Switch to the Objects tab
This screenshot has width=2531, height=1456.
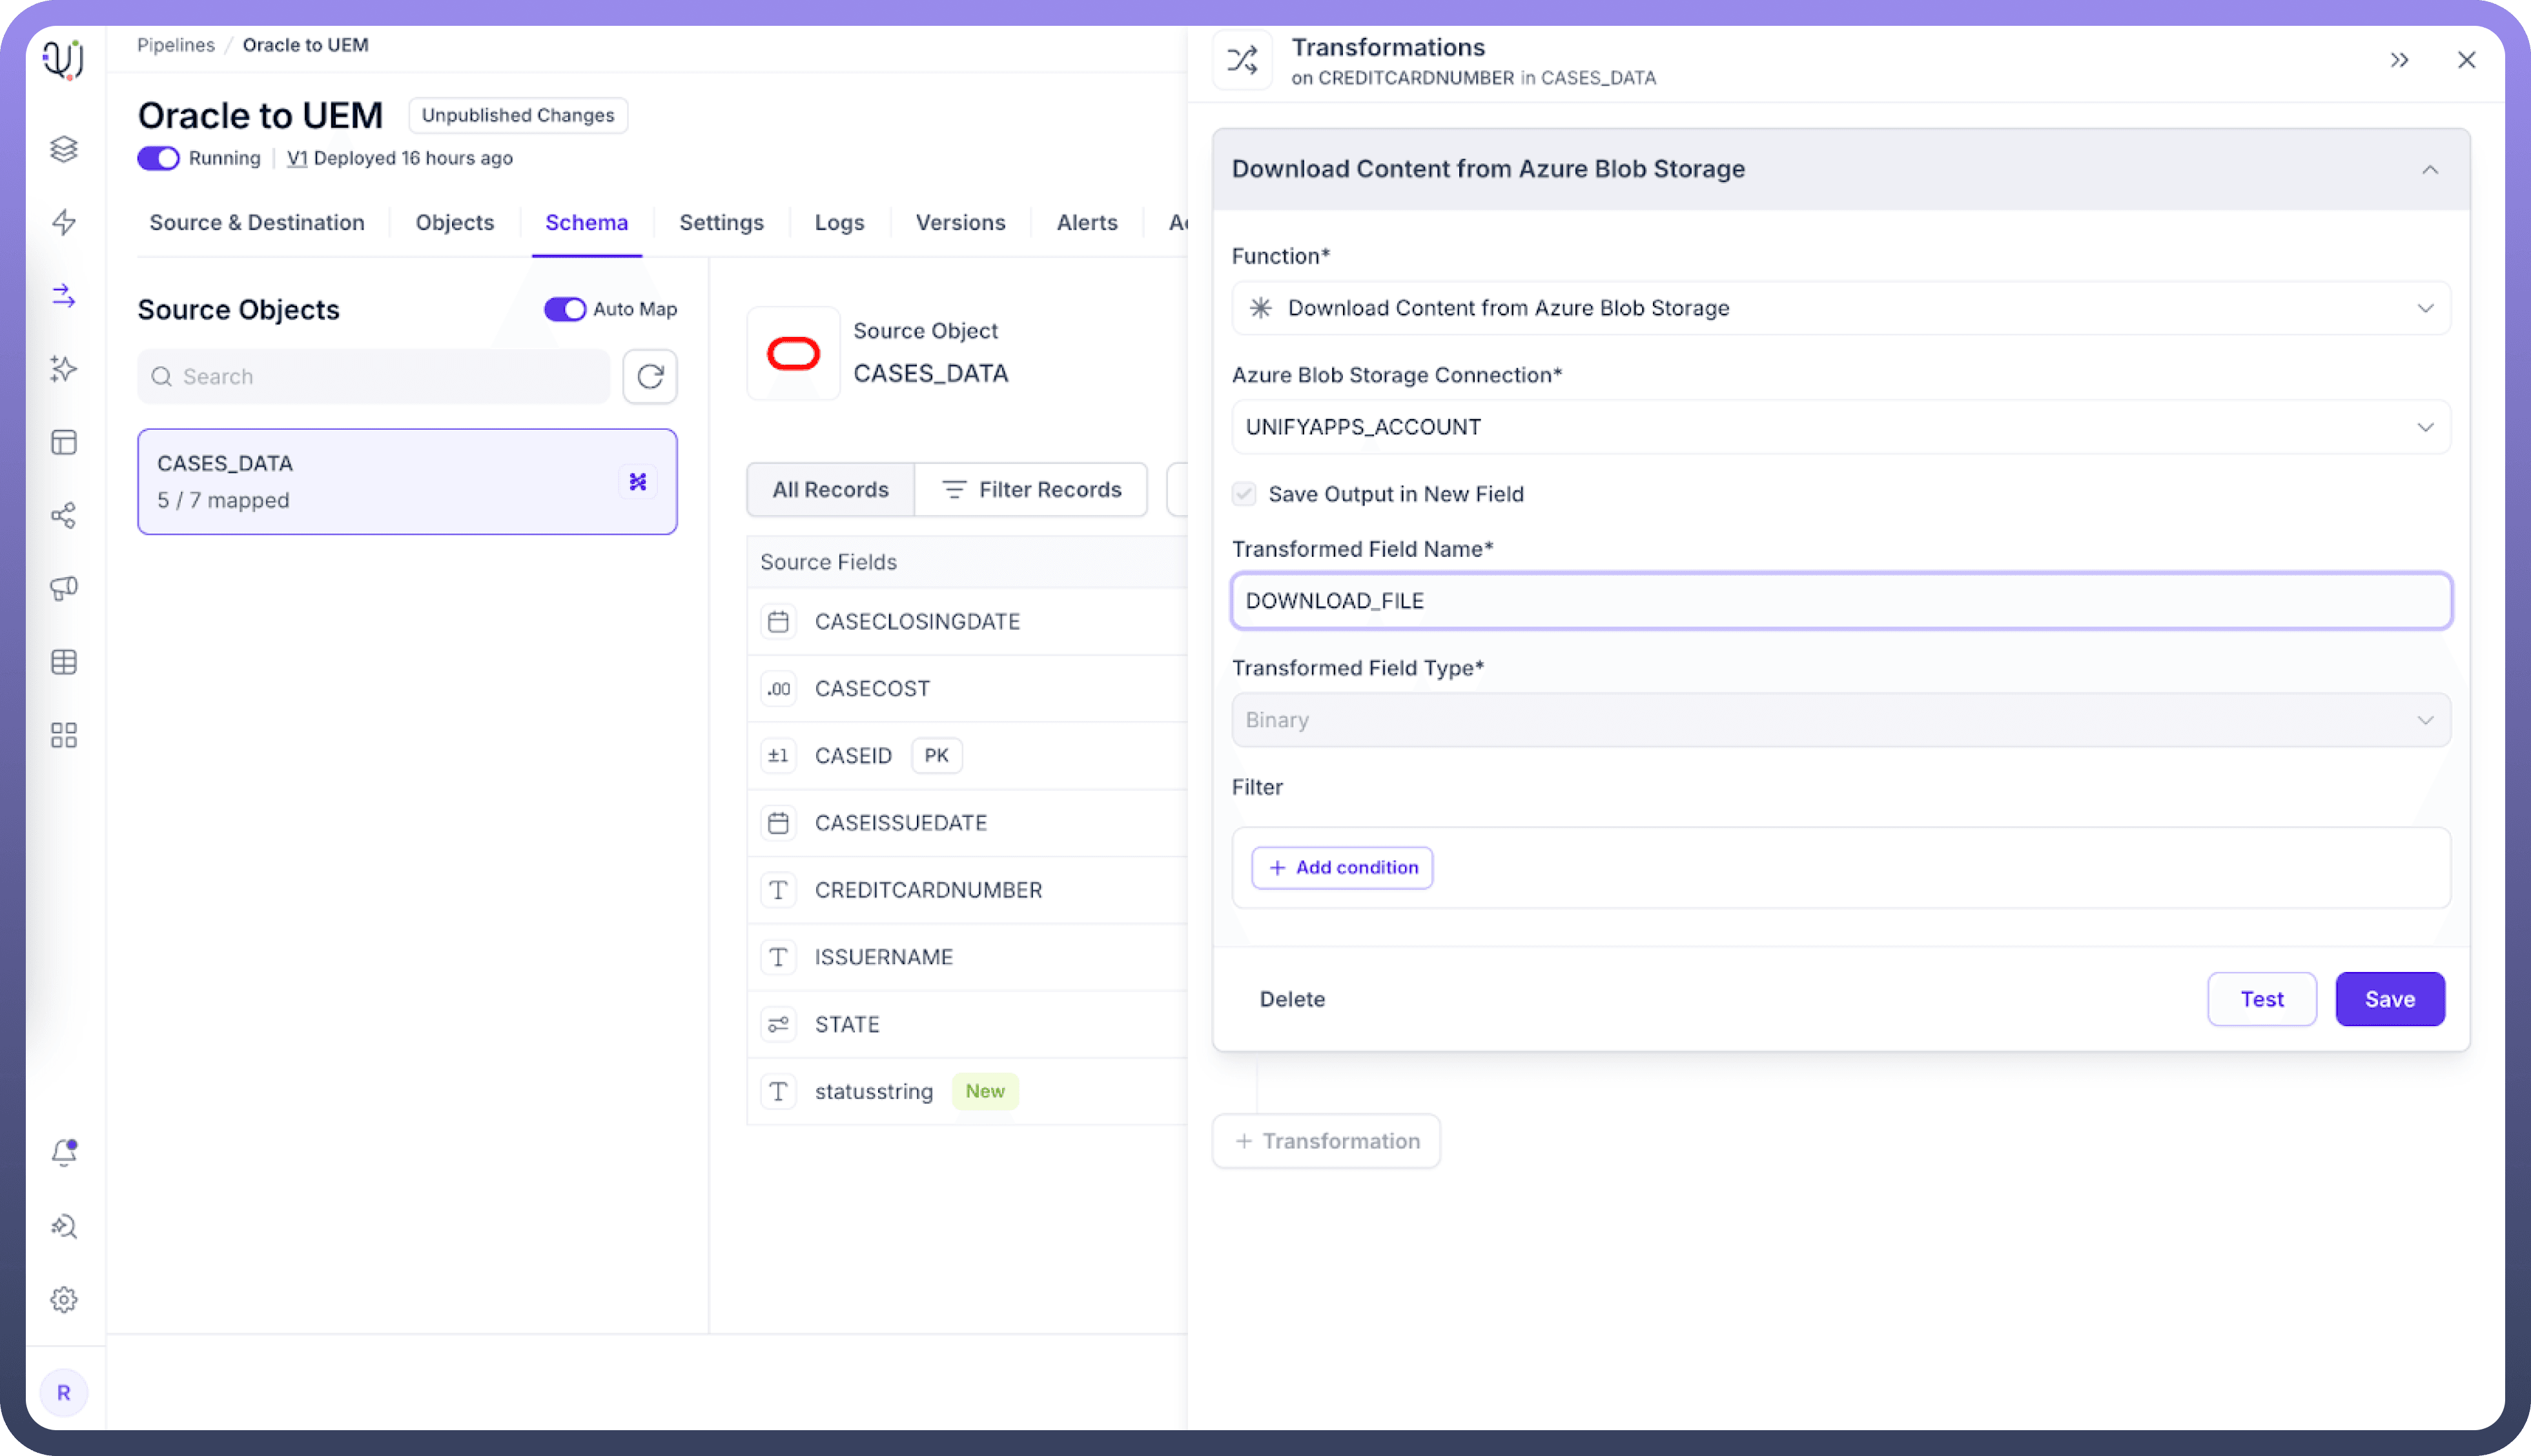[x=454, y=222]
